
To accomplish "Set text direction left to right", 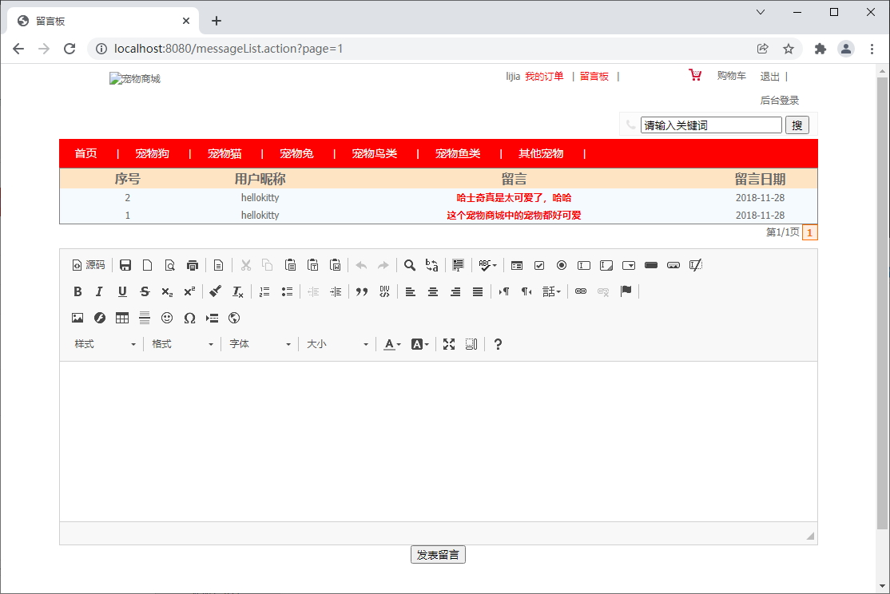I will (x=504, y=291).
